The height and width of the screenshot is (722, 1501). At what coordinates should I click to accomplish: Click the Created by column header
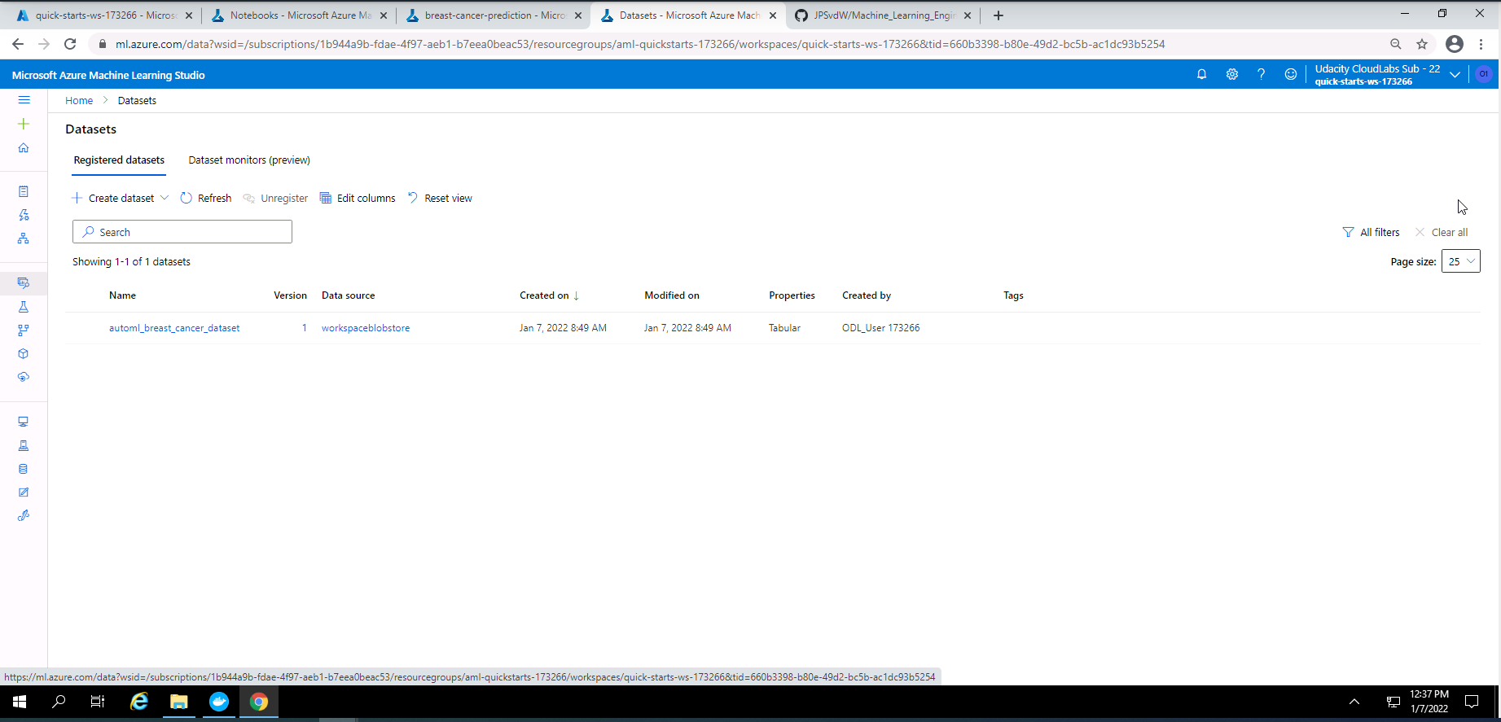[x=867, y=295]
